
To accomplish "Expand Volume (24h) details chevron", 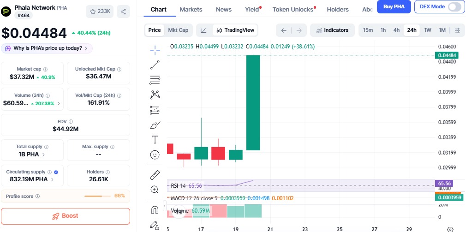I will point(59,103).
